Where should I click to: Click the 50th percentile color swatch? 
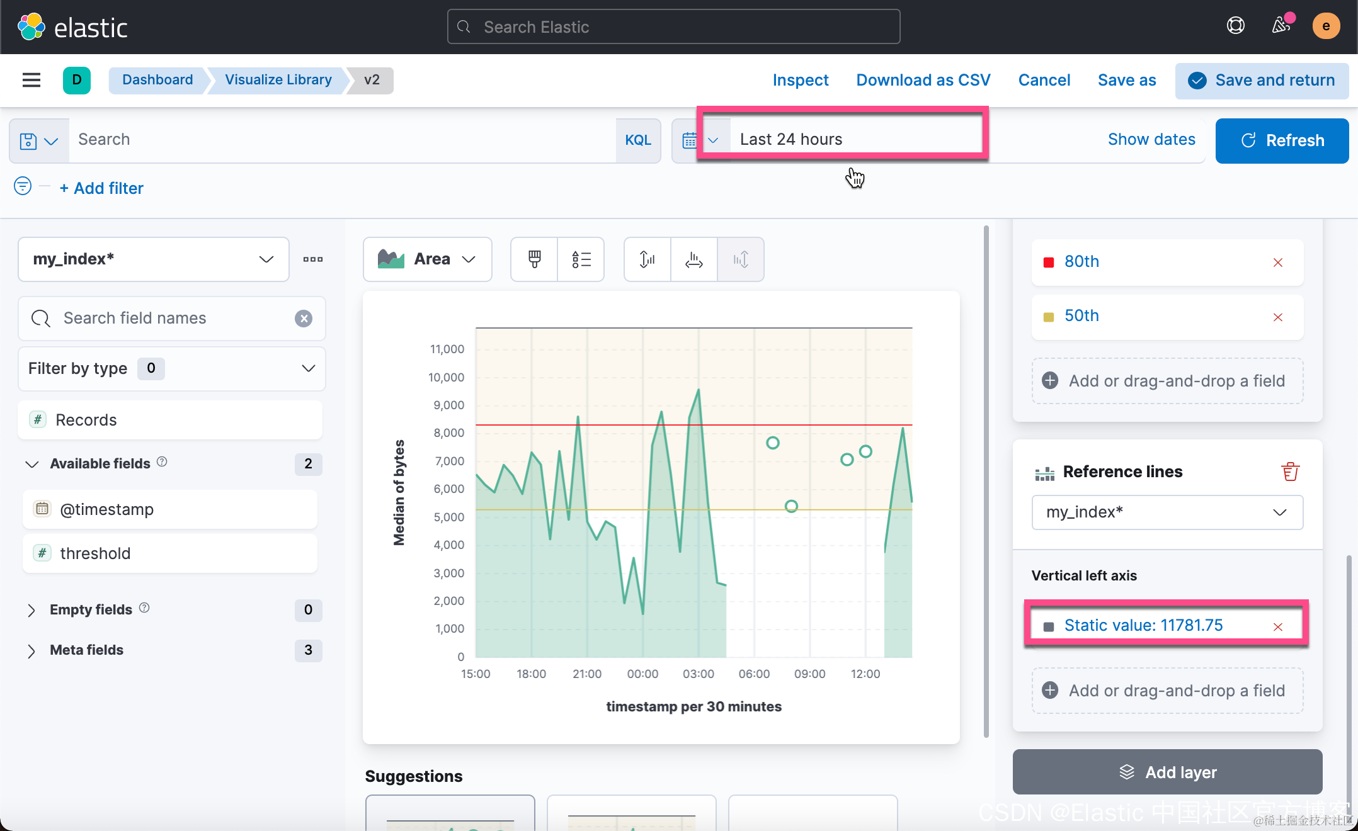[x=1049, y=317]
